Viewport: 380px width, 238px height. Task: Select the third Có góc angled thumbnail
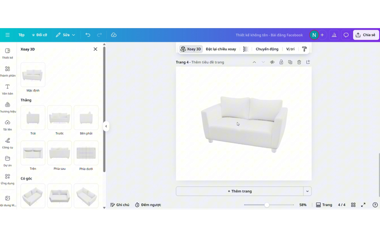(86, 196)
